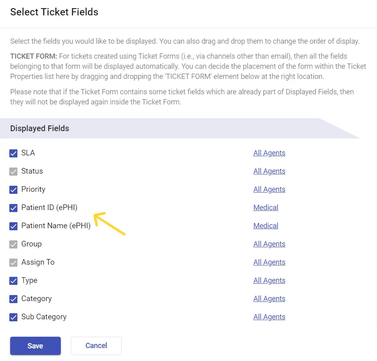Click the Displayed Fields section header

point(40,128)
